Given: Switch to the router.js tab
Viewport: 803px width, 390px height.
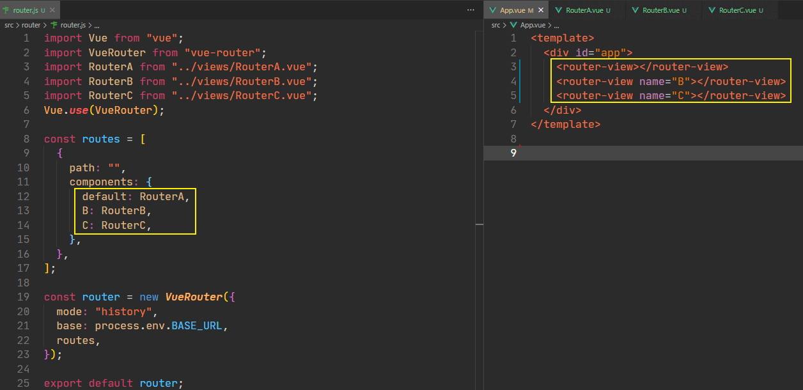Looking at the screenshot, I should coord(29,10).
